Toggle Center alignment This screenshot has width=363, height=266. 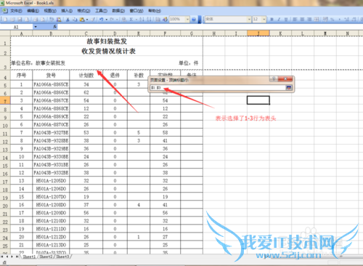[x=302, y=19]
